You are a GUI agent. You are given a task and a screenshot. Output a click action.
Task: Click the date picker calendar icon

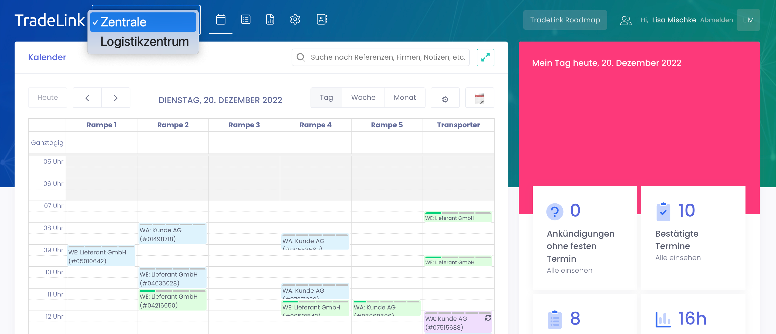click(x=479, y=98)
